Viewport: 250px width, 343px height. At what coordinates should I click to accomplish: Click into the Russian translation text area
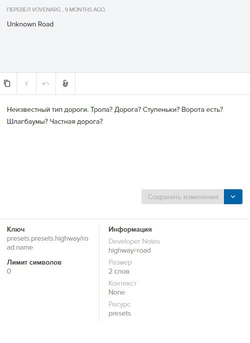point(125,140)
